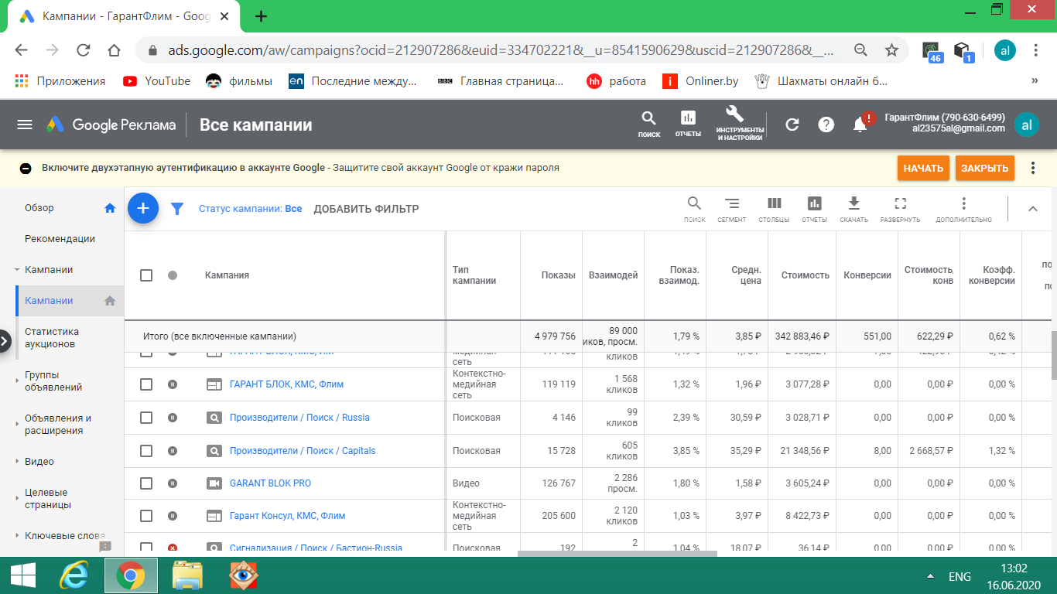The width and height of the screenshot is (1057, 594).
Task: Open the extension with badge 46
Action: (x=932, y=51)
